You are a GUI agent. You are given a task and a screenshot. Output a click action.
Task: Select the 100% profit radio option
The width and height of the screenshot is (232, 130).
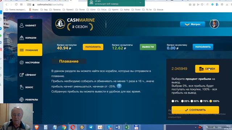tap(211, 101)
